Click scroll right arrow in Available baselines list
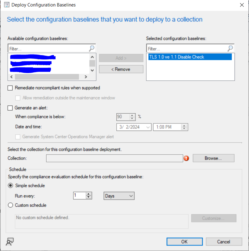249x251 pixels. 85,77
